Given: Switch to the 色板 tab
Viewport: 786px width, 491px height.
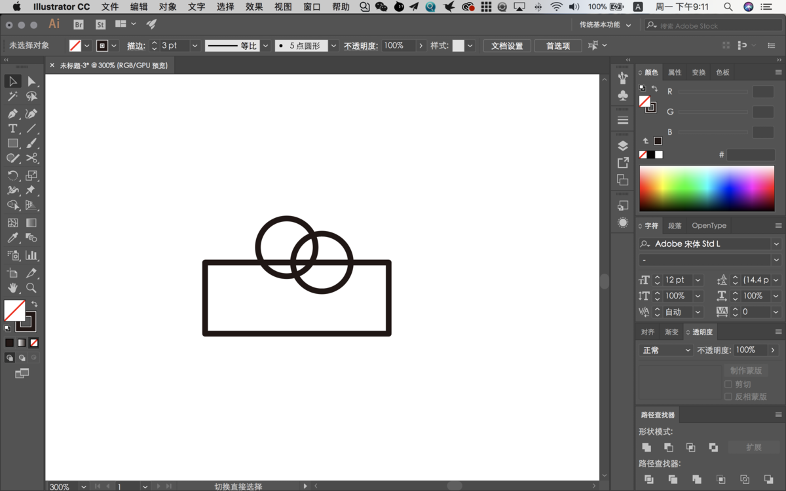Looking at the screenshot, I should coord(722,73).
